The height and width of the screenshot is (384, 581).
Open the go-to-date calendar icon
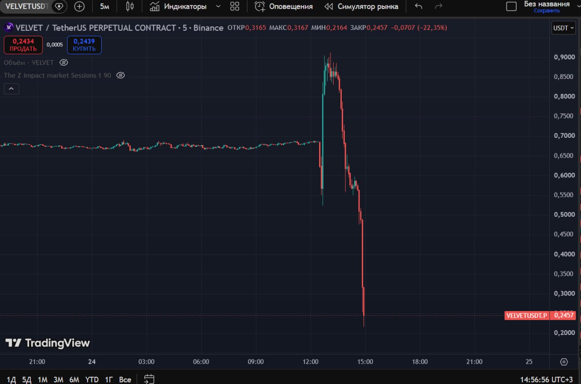click(149, 379)
